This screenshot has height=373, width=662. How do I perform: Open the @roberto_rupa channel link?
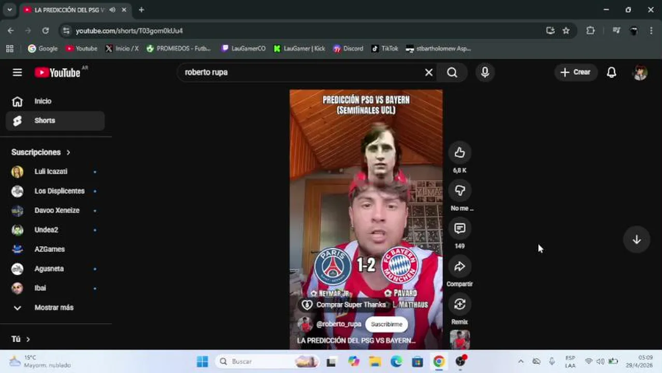tap(338, 324)
